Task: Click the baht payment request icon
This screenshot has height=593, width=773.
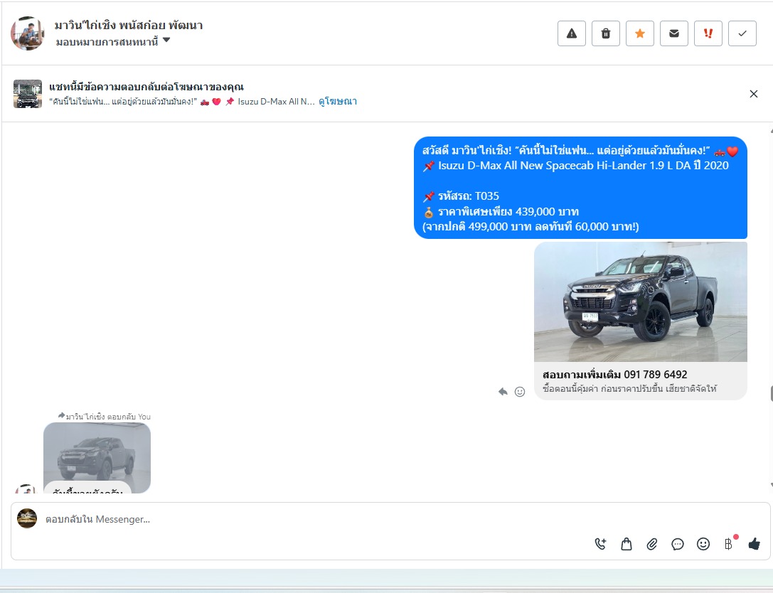Action: [x=729, y=544]
